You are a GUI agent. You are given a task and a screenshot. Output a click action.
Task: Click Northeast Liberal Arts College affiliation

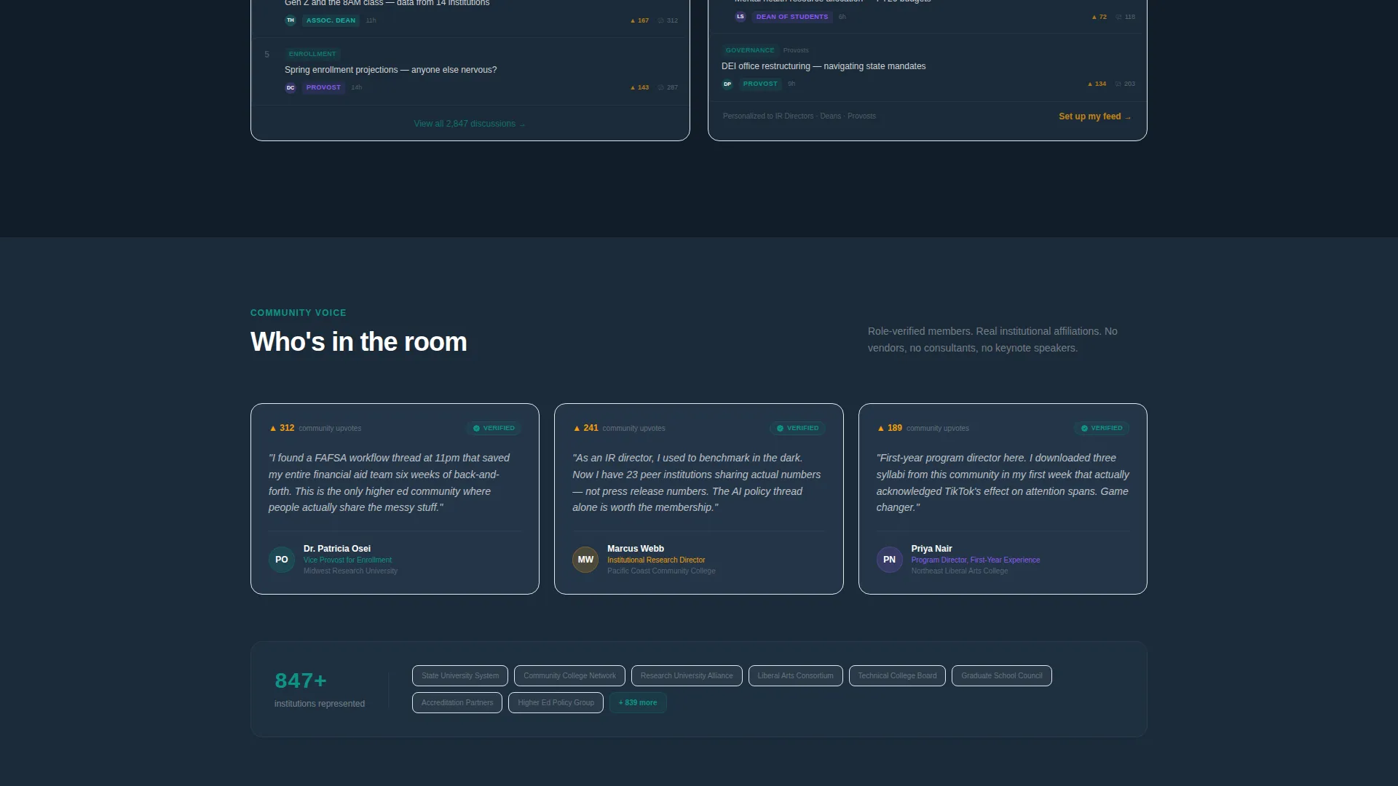point(959,571)
